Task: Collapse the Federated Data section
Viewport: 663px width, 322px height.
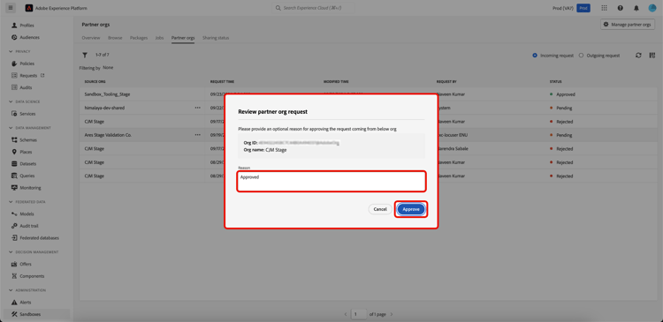Action: pos(11,202)
